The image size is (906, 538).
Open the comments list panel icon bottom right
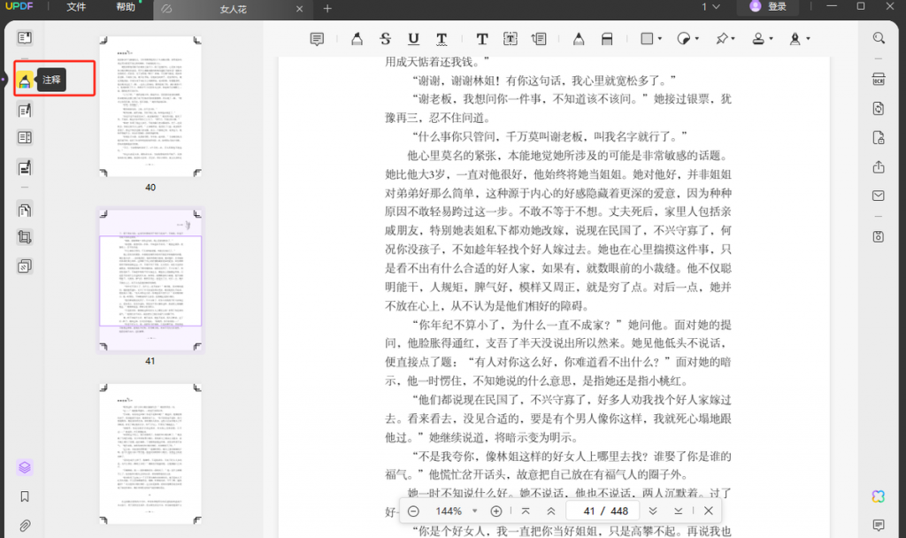tap(879, 525)
